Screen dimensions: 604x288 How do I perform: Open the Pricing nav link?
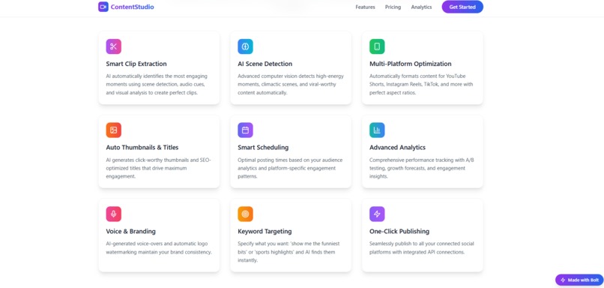coord(393,7)
